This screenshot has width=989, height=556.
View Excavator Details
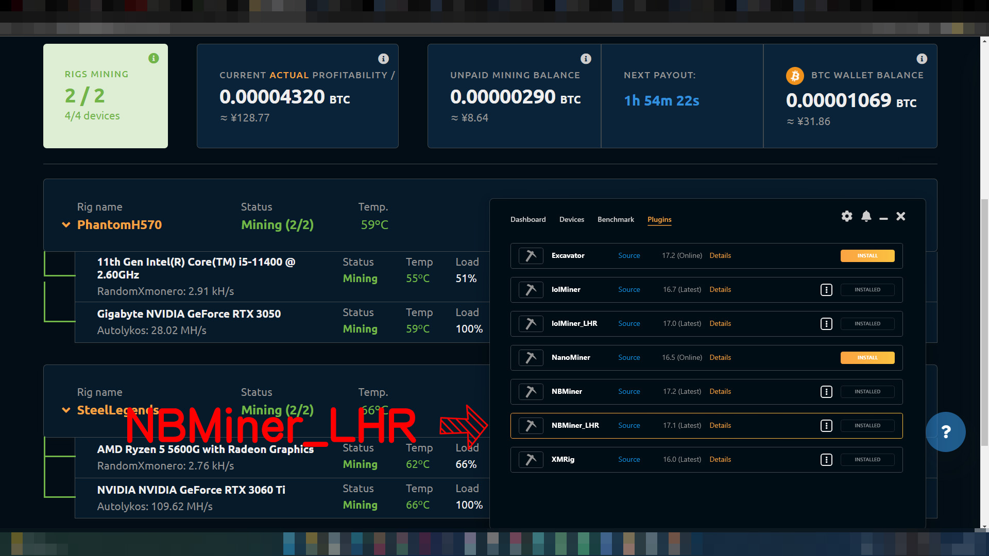click(720, 256)
